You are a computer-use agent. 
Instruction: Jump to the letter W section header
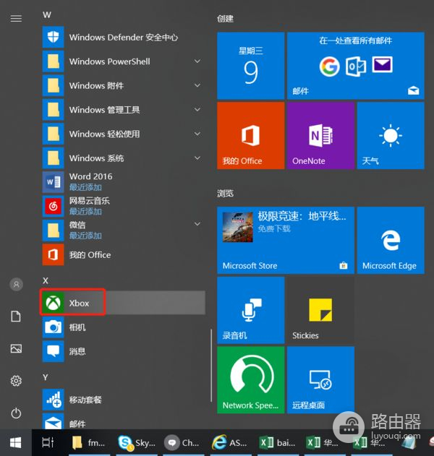48,14
